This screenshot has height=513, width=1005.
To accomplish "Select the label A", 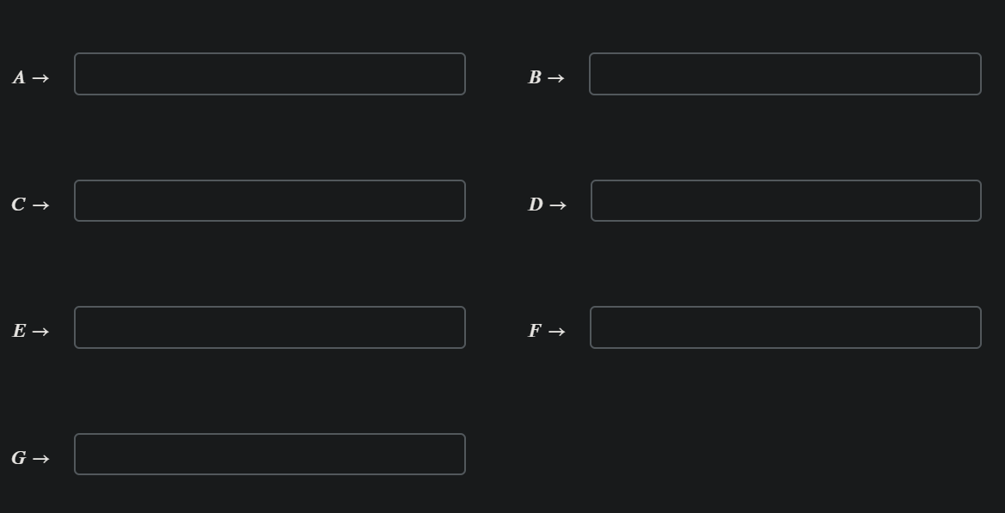I will tap(17, 77).
